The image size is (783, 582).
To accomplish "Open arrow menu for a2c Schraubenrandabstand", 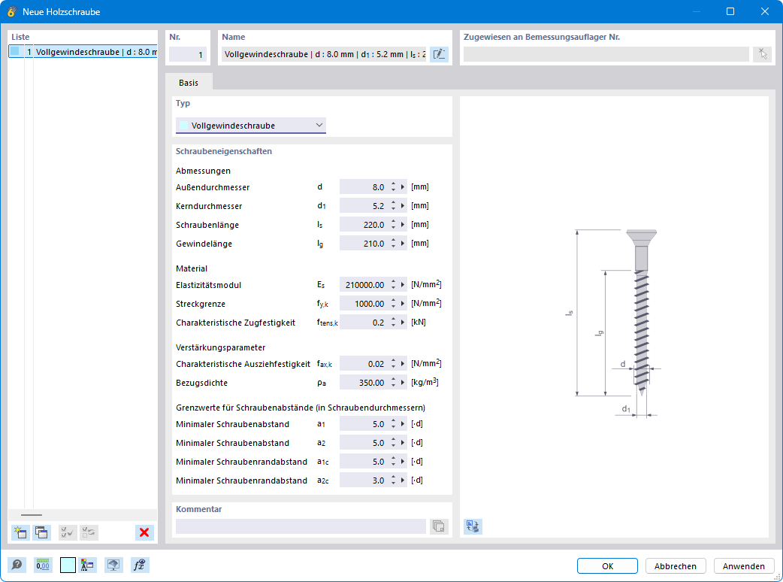I will point(403,480).
